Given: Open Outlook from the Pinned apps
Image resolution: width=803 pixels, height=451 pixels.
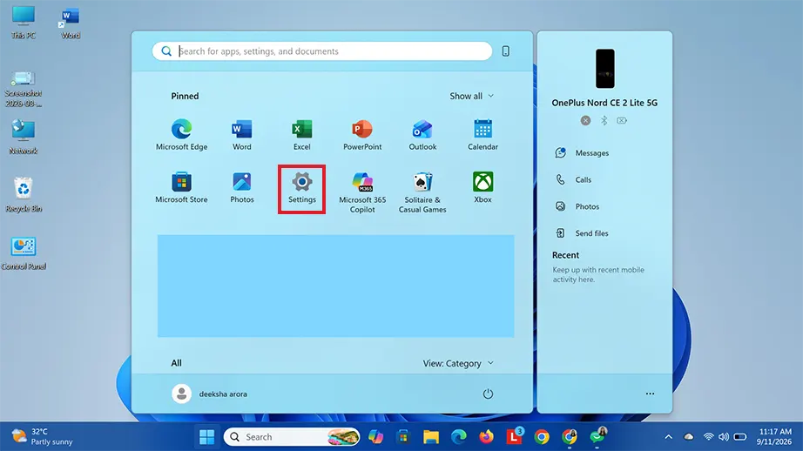Looking at the screenshot, I should pyautogui.click(x=422, y=135).
